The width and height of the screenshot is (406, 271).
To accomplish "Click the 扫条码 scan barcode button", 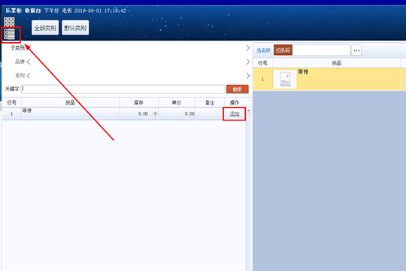I will tap(283, 50).
